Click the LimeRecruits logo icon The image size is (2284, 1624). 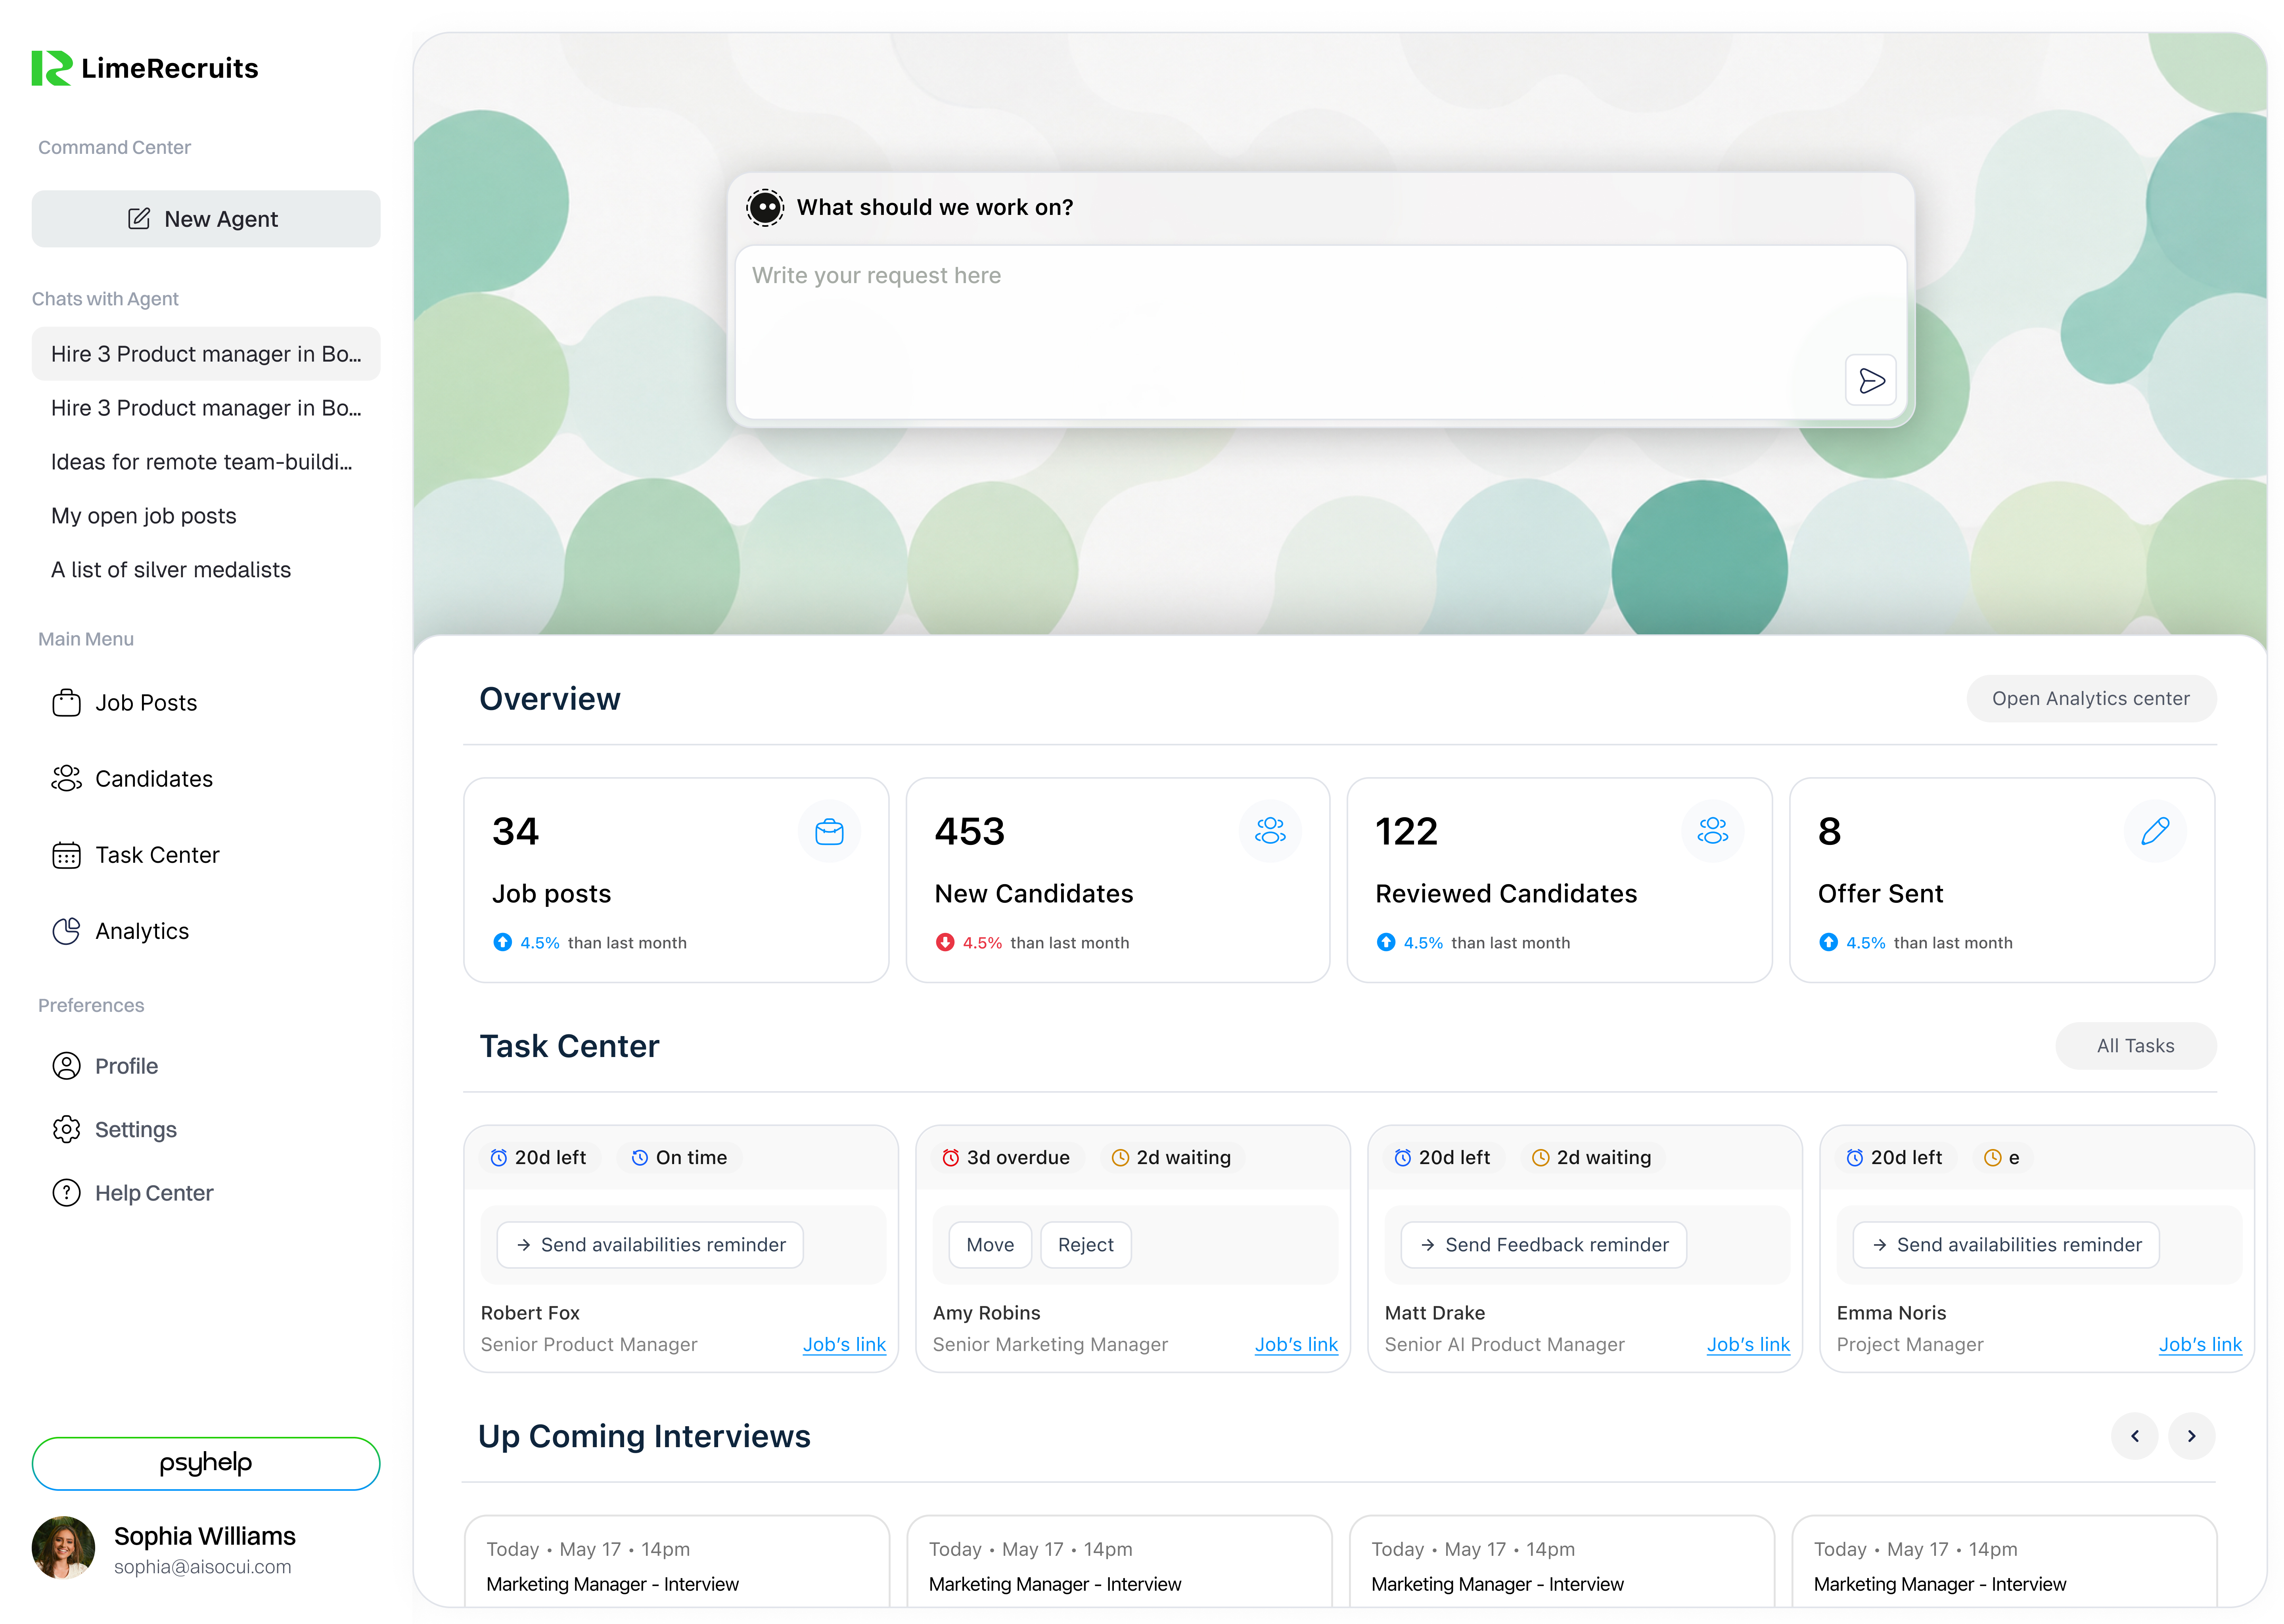click(x=51, y=68)
